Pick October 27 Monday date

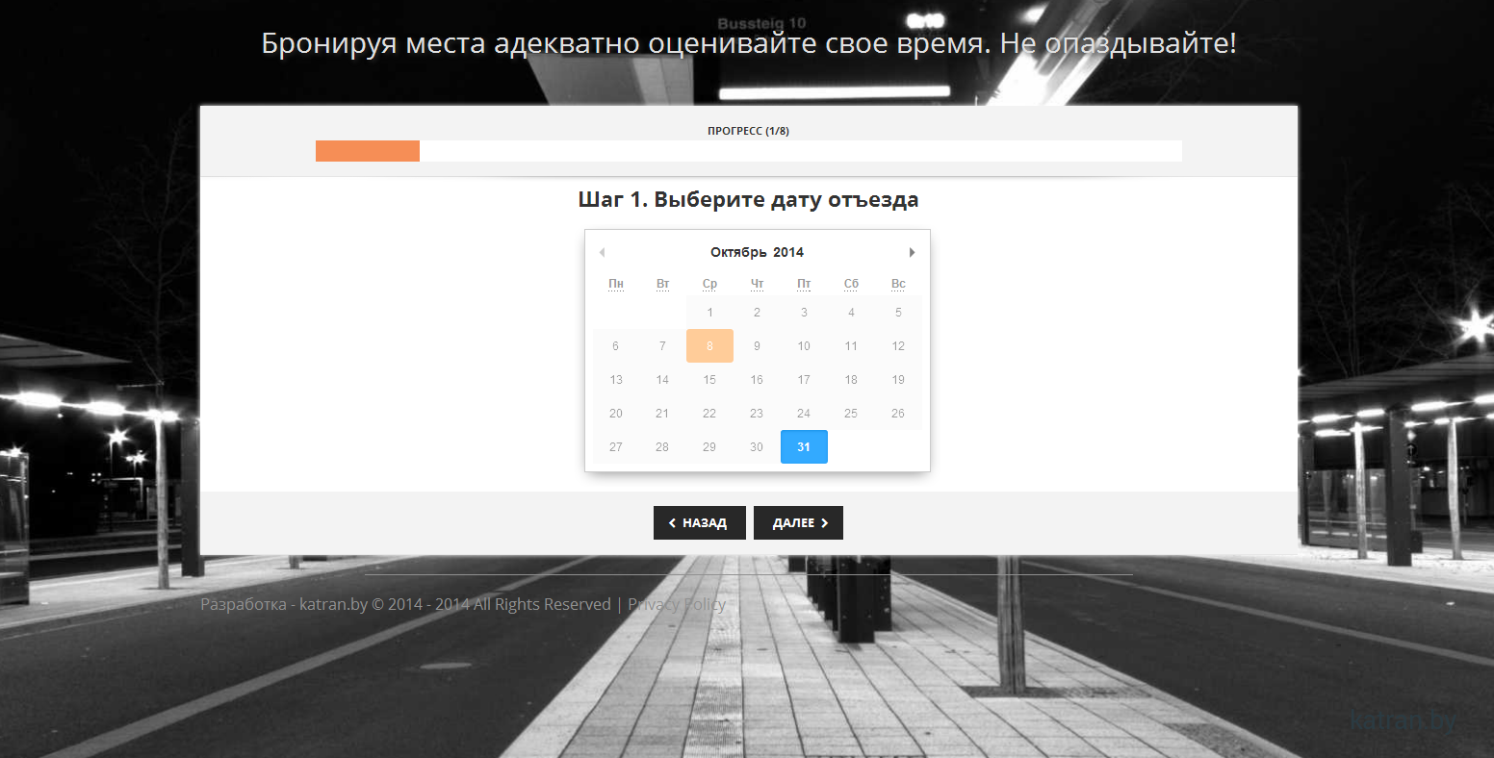pyautogui.click(x=616, y=447)
